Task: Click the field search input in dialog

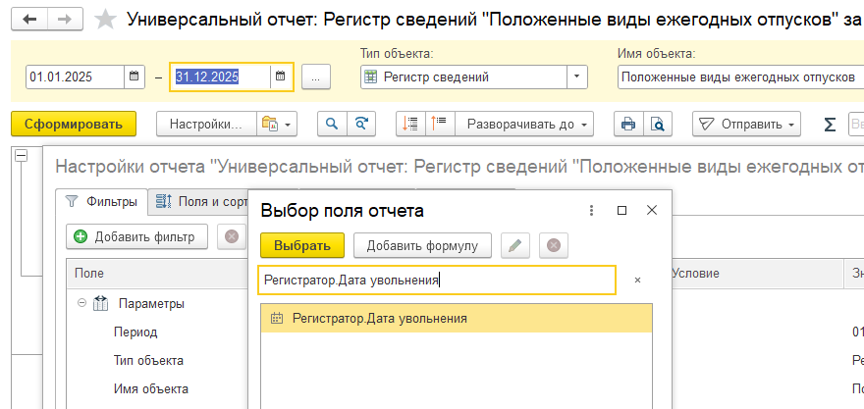Action: 437,281
